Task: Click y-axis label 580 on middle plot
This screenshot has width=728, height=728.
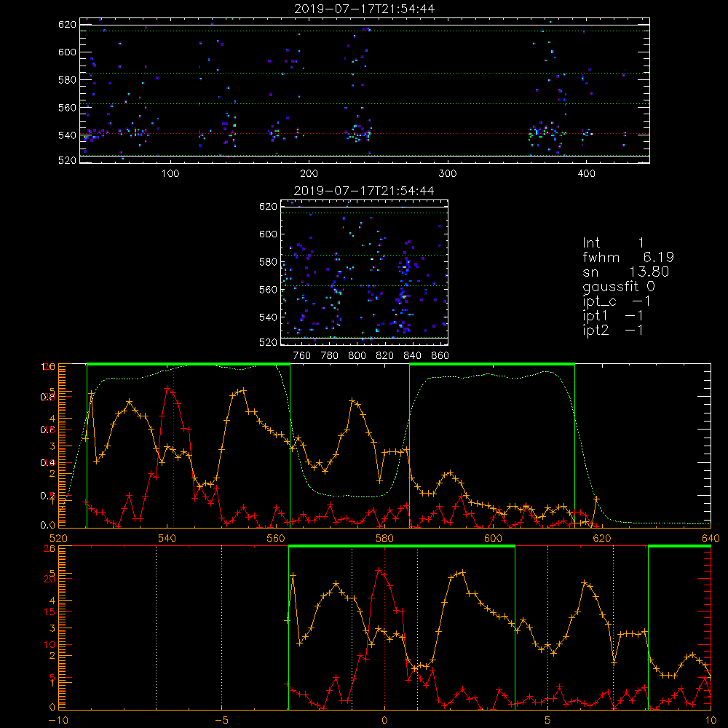Action: coord(269,262)
